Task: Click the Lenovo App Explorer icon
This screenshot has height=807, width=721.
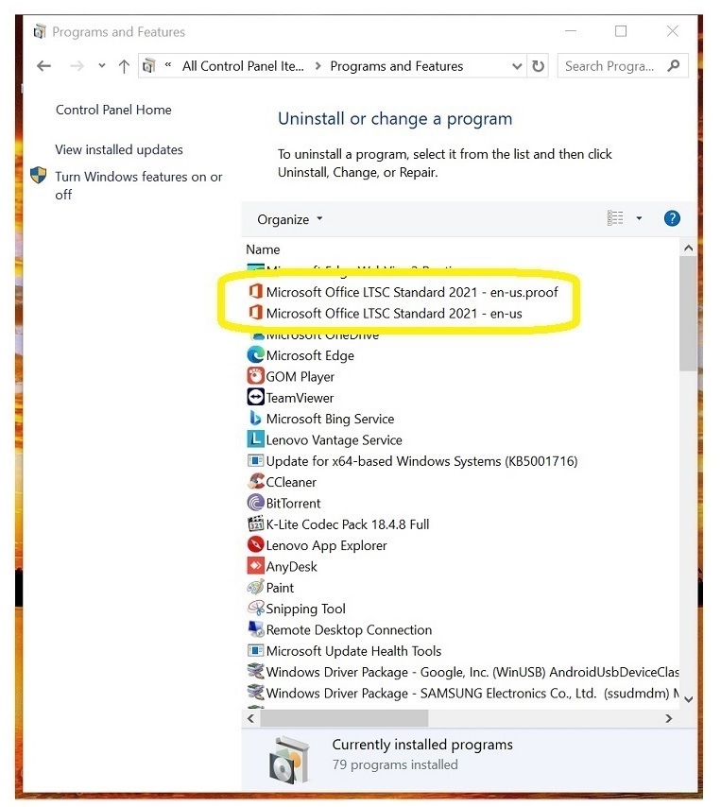Action: [x=256, y=544]
